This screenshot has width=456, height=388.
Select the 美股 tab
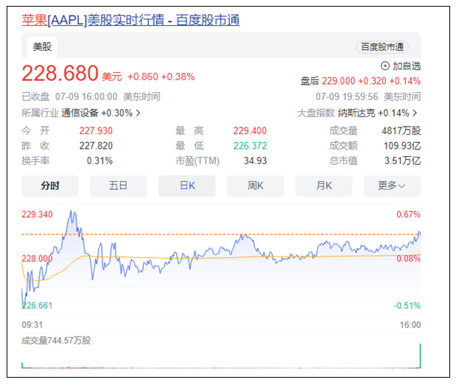click(42, 47)
